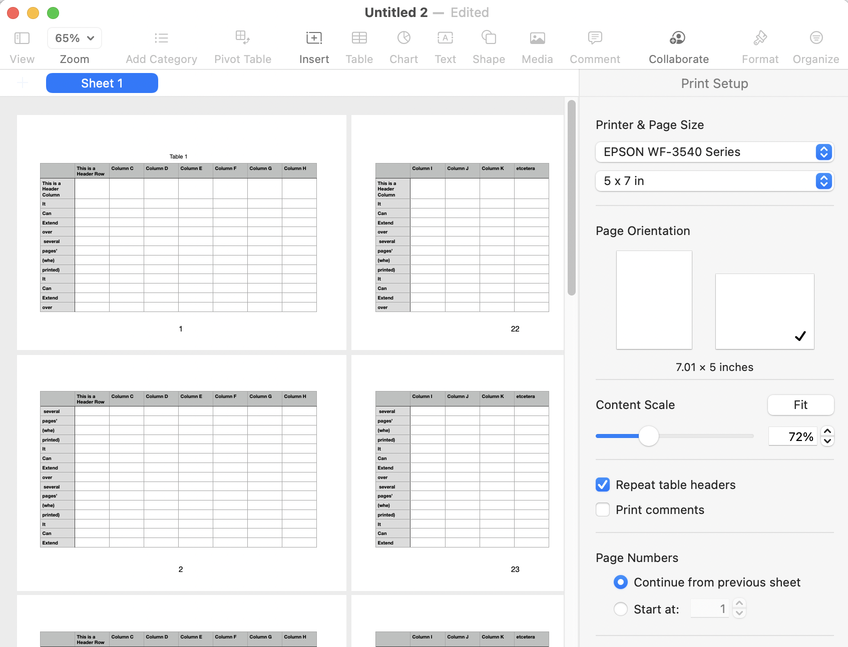Screen dimensions: 848x647
Task: Choose portrait page orientation thumbnail
Action: [654, 300]
